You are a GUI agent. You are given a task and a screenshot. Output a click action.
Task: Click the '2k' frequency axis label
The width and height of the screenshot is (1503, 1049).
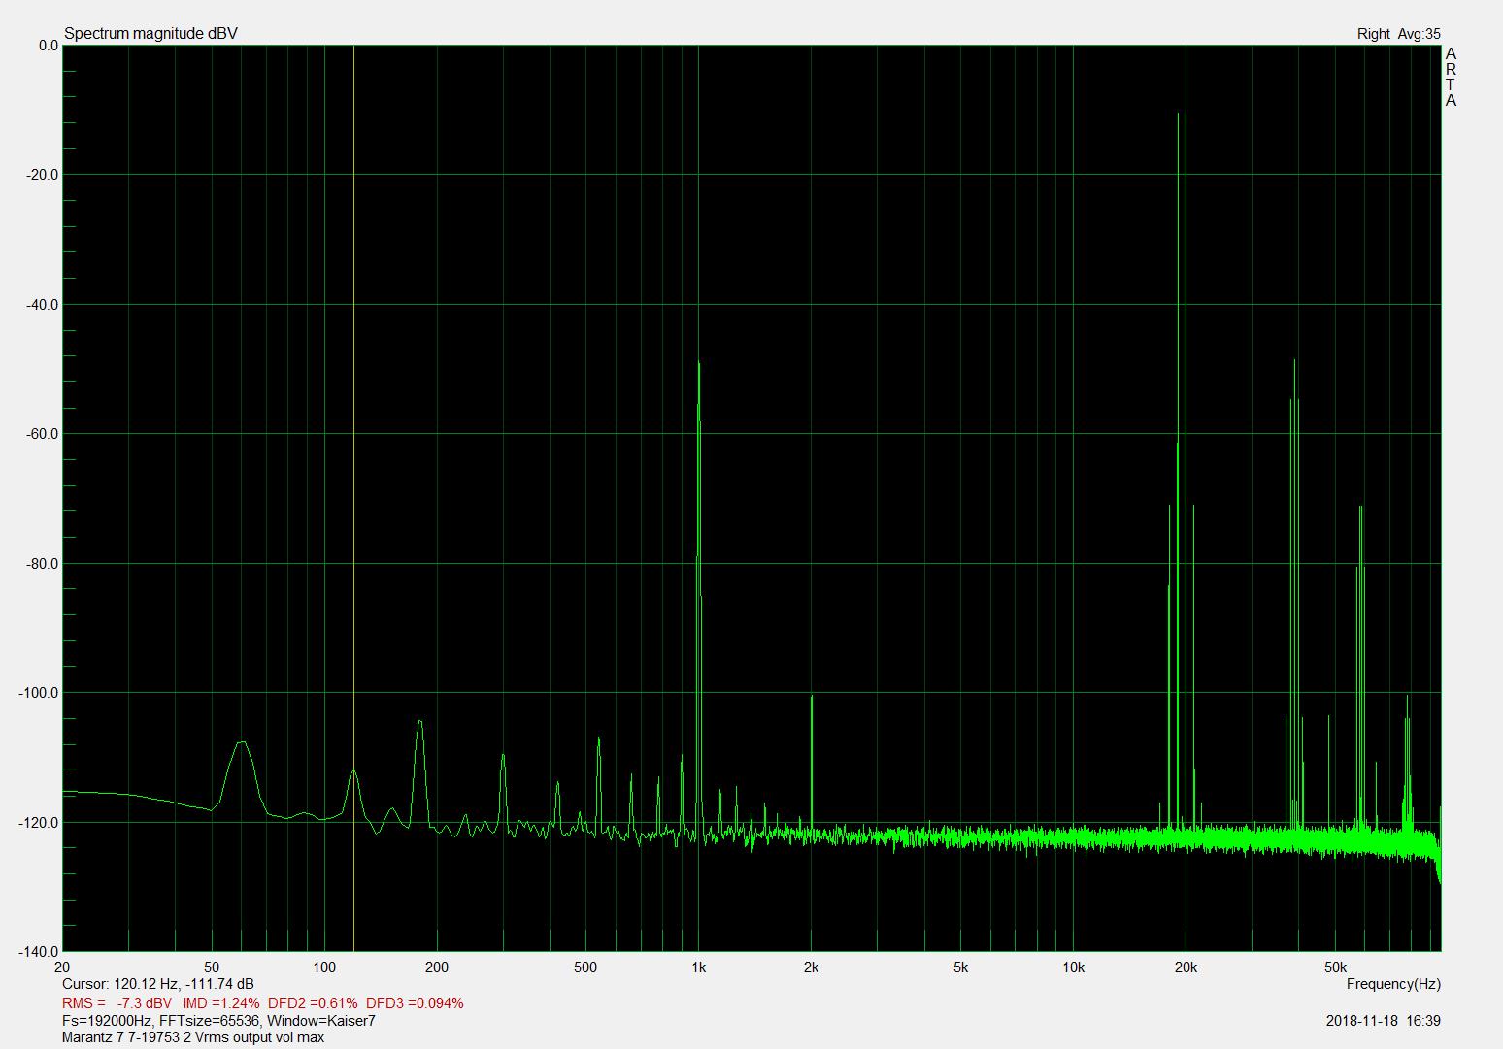point(812,967)
